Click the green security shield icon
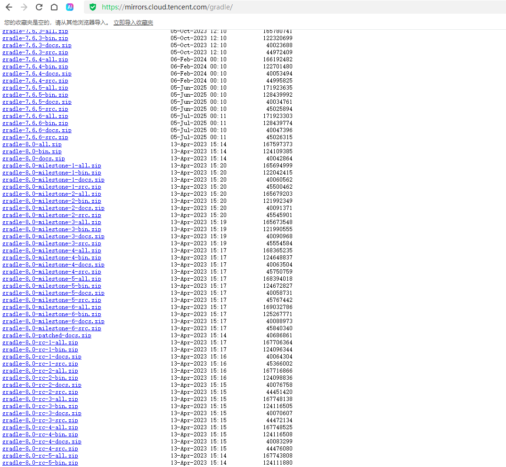Image resolution: width=506 pixels, height=467 pixels. pyautogui.click(x=93, y=7)
